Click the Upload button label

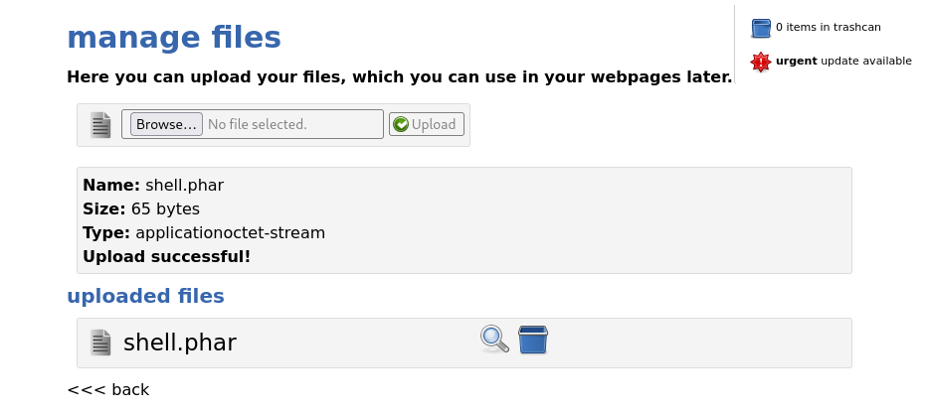[434, 124]
